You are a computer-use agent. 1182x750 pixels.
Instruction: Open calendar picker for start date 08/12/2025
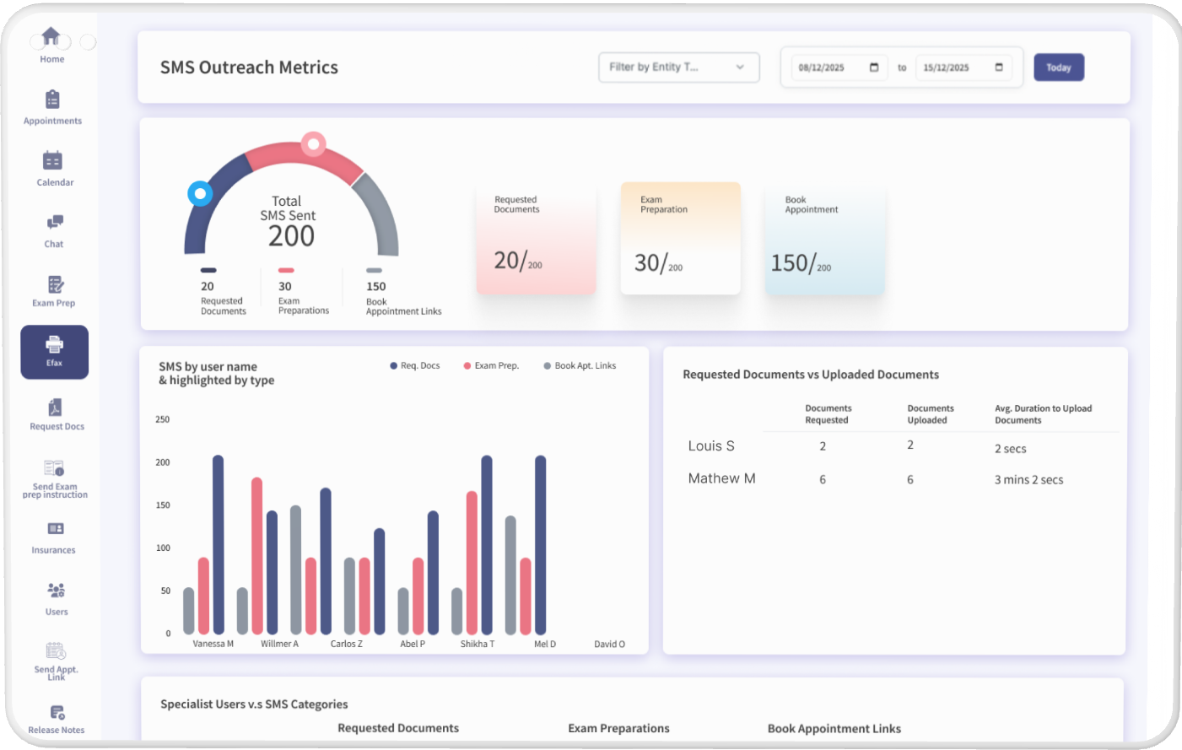click(874, 67)
